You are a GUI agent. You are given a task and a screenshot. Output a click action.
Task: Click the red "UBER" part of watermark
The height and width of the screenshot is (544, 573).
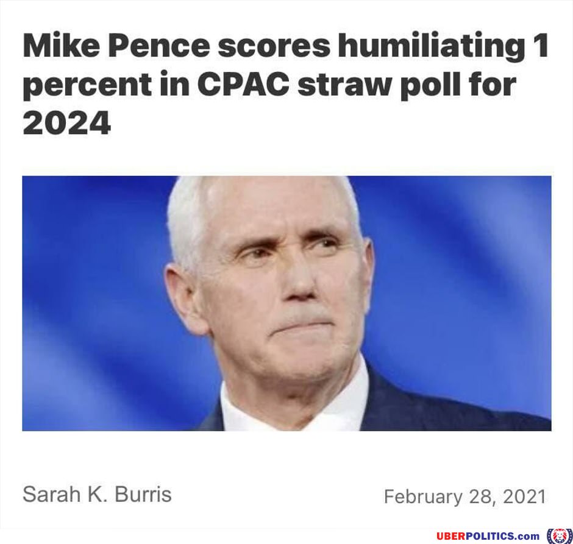tap(451, 536)
